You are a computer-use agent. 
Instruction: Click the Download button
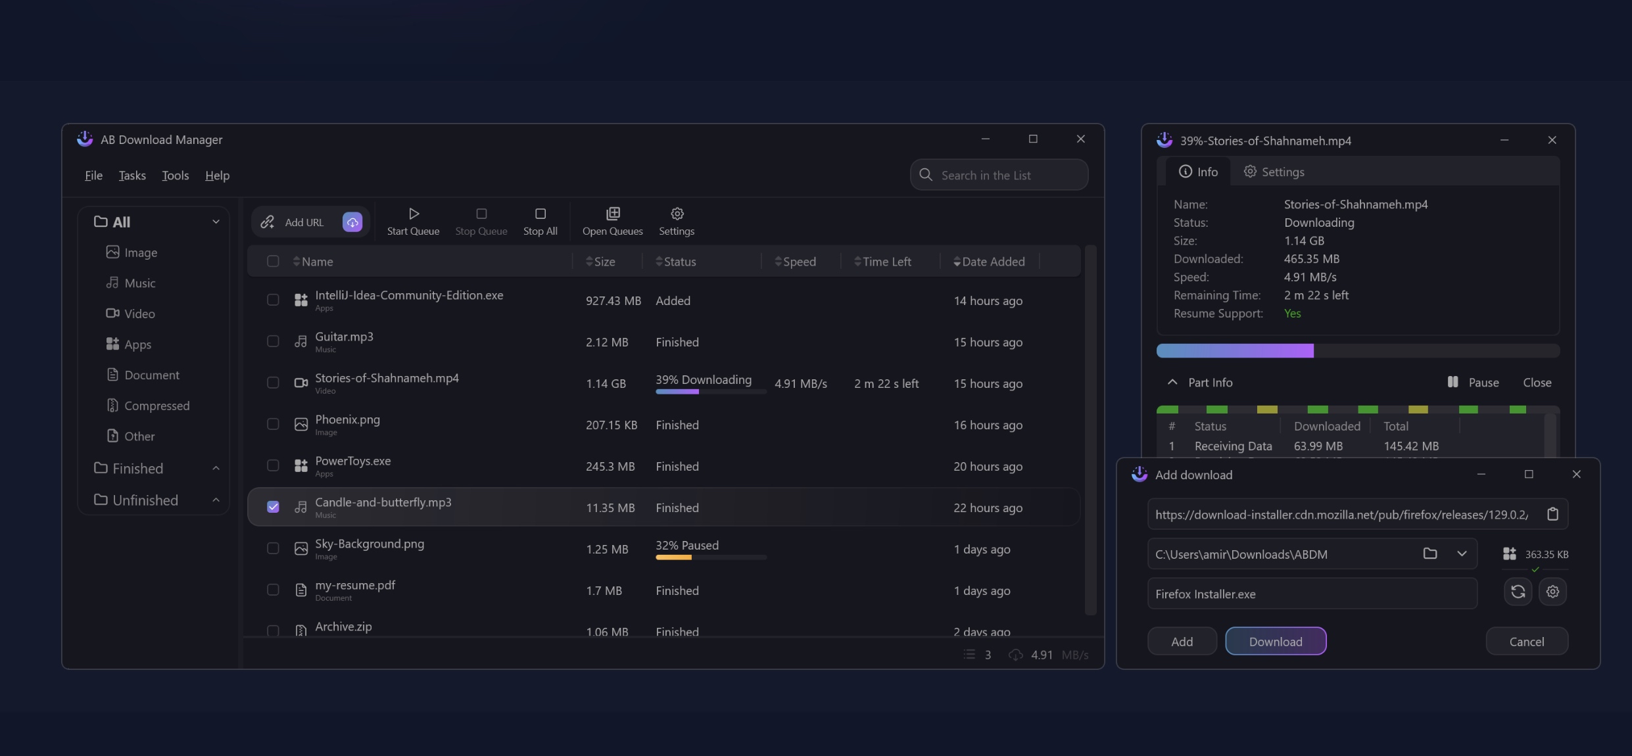pyautogui.click(x=1276, y=641)
